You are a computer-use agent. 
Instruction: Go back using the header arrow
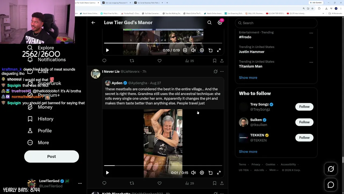pos(93,23)
